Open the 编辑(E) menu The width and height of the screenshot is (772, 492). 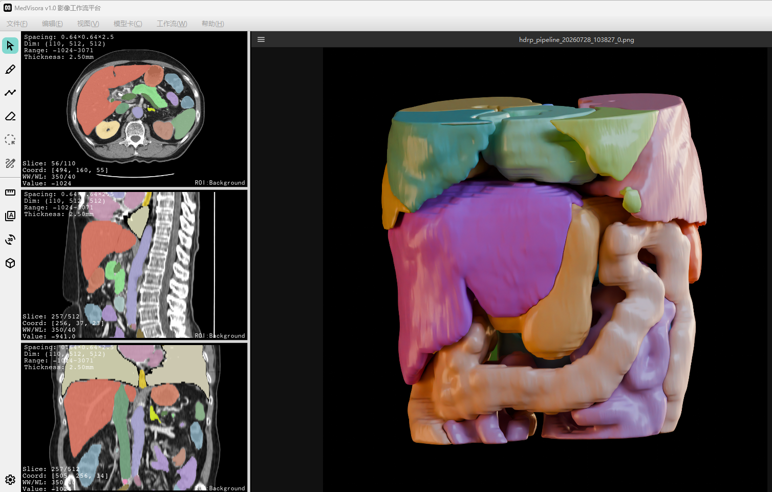(52, 24)
